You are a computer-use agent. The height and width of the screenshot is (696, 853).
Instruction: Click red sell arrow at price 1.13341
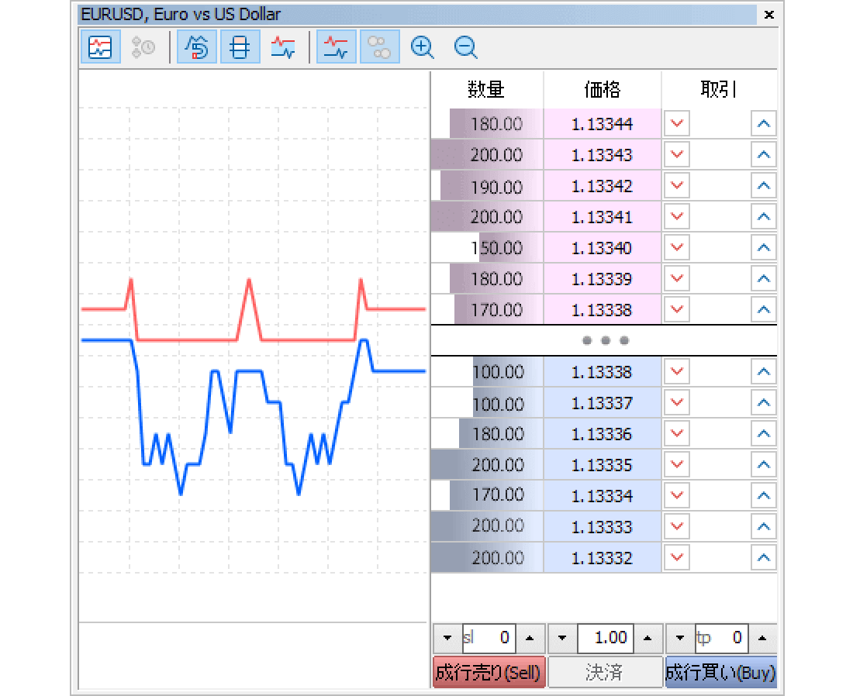[x=677, y=216]
